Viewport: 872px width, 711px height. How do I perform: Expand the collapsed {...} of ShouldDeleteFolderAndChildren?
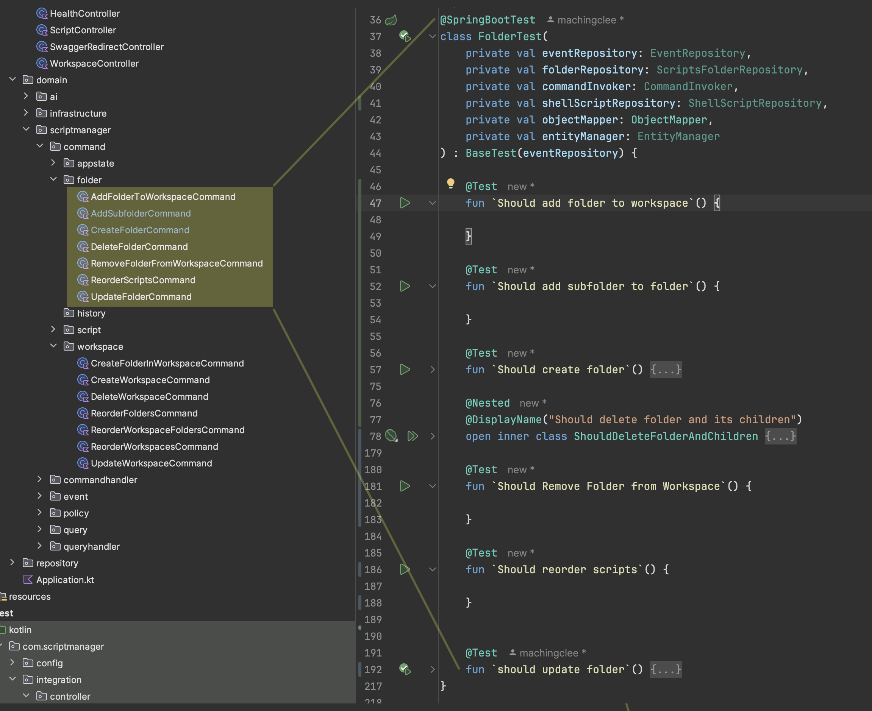tap(780, 436)
